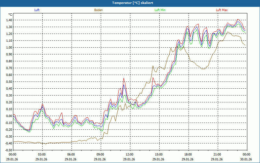Screen dimensions: 260x163
Task: Click the red curve peak just before 12:00
Action: [123, 79]
